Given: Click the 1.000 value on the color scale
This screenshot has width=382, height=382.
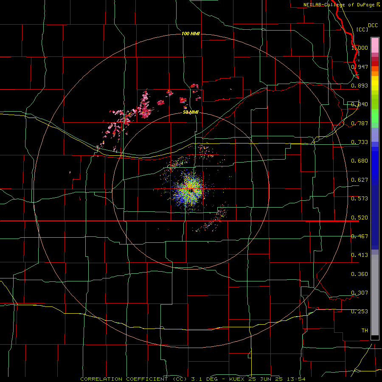Looking at the screenshot, I should pos(360,48).
